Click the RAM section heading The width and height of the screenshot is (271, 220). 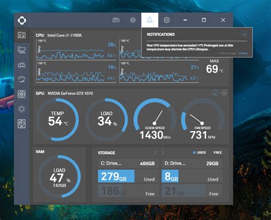click(x=40, y=152)
